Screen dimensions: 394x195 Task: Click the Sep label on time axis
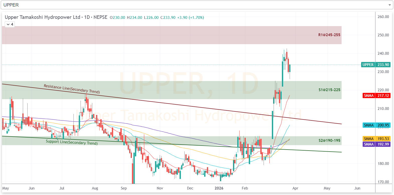tap(124, 188)
